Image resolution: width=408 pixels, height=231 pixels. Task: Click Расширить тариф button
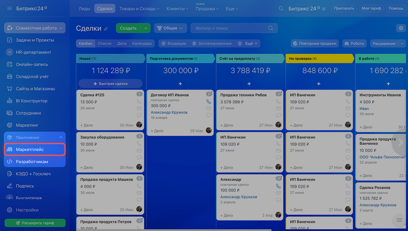(35, 223)
